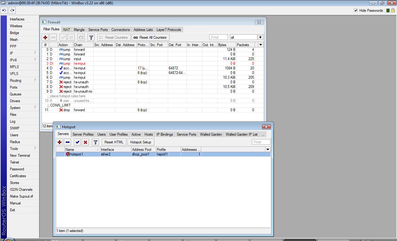Toggle the Hide Passwords checkbox

pos(356,10)
